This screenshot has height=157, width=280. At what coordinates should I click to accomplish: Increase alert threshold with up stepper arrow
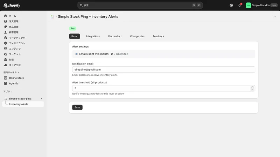pos(252,87)
